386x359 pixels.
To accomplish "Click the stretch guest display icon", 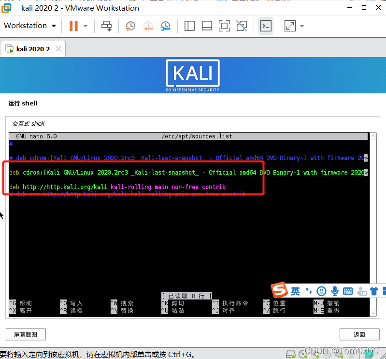I will coord(290,26).
